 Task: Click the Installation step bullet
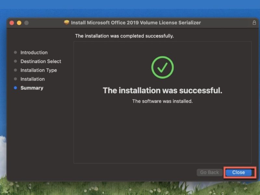(15, 79)
